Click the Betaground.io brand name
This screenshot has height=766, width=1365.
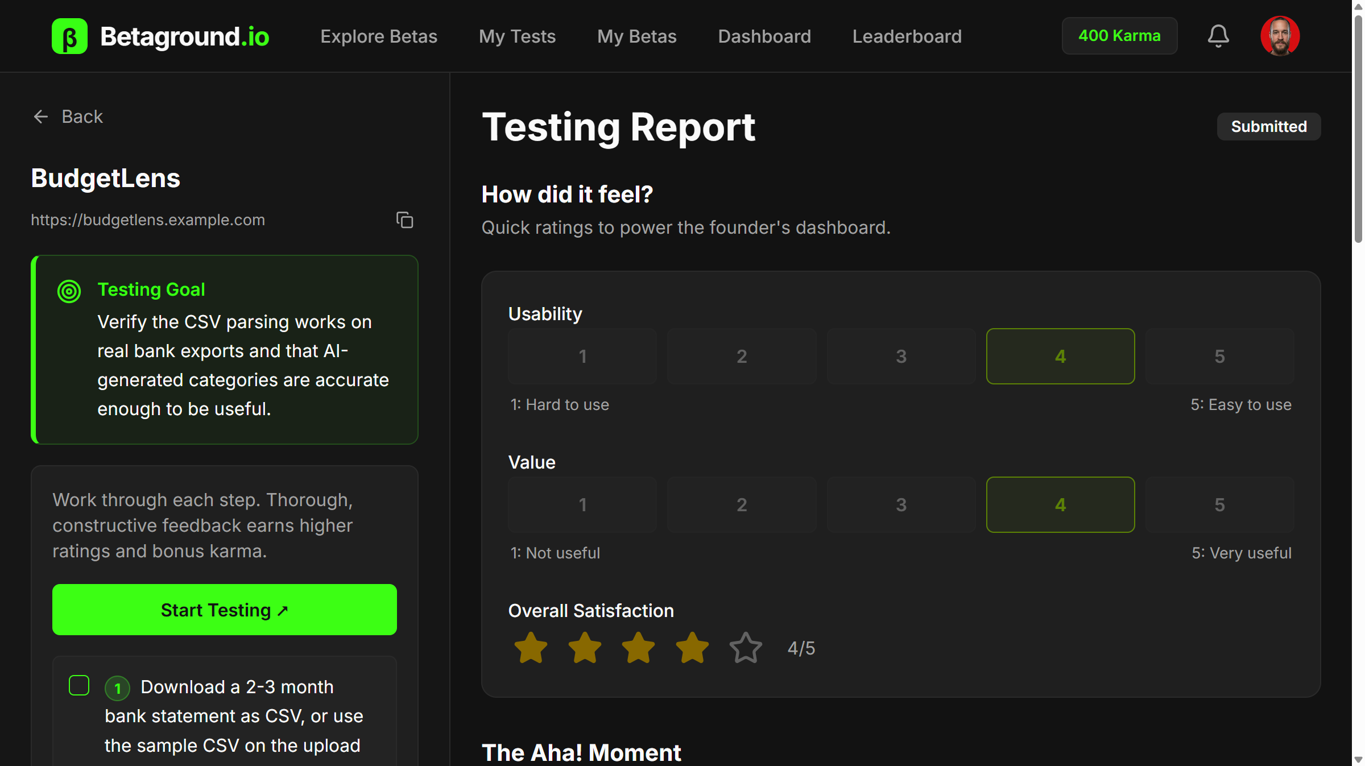click(184, 36)
